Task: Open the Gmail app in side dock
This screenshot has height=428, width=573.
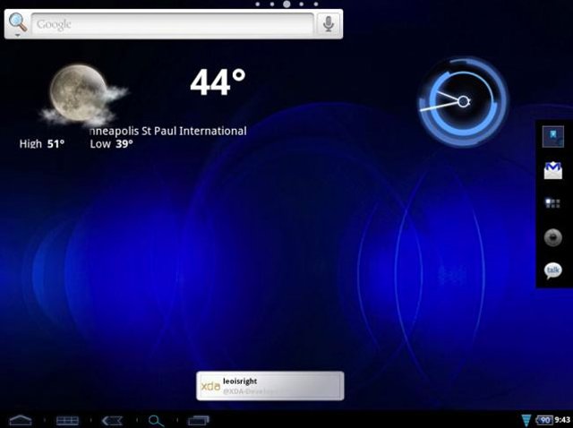Action: (x=552, y=170)
